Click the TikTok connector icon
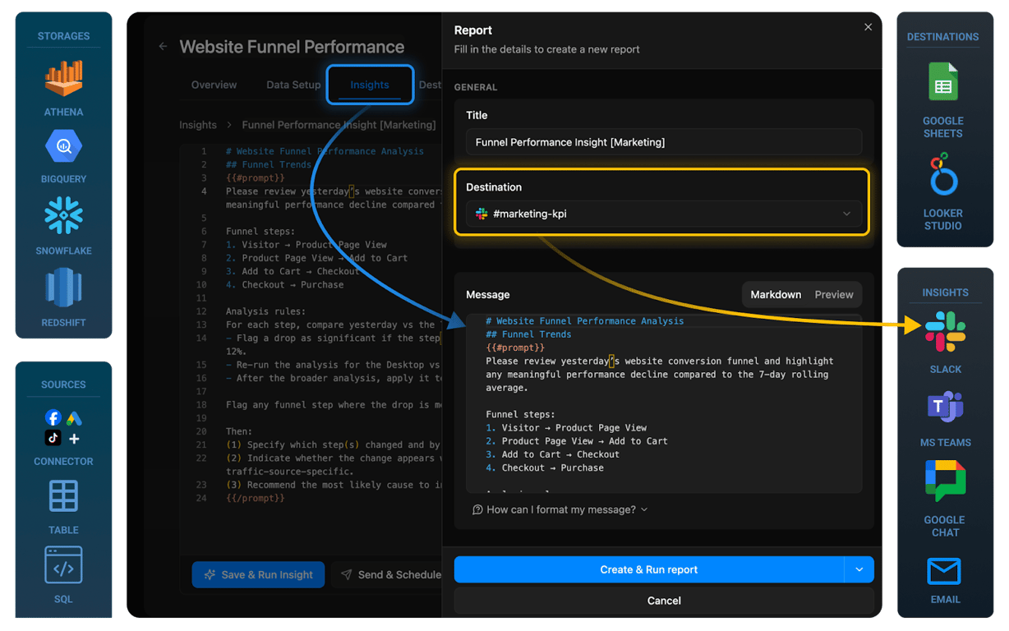This screenshot has width=1009, height=631. click(53, 439)
